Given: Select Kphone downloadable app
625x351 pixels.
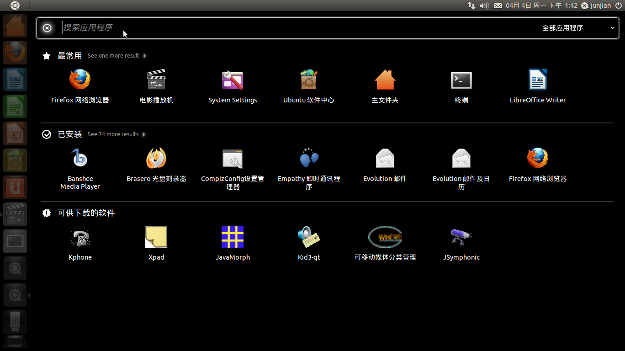Looking at the screenshot, I should (80, 244).
